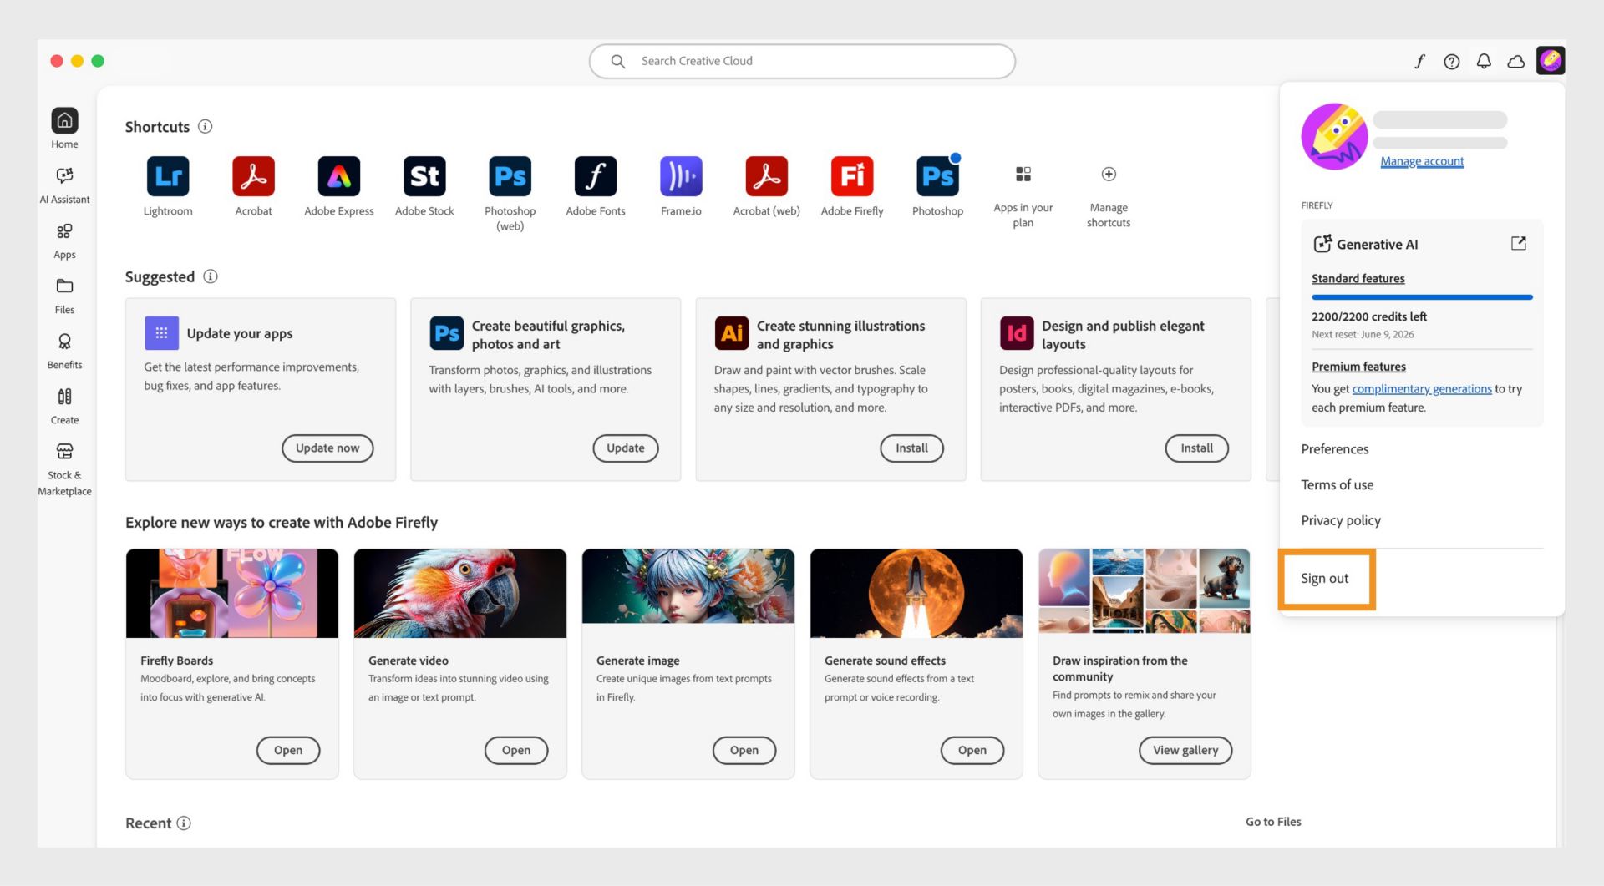Screen dimensions: 1604x886
Task: Open Adobe Firefly shortcut icon
Action: (x=852, y=176)
